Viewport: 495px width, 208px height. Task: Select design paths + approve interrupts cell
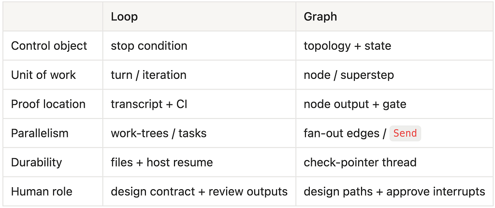[394, 192]
